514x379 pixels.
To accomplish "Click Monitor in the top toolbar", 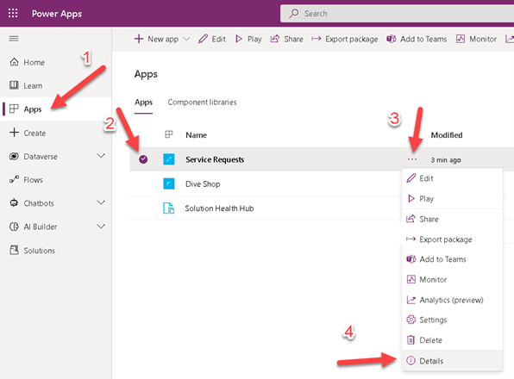I will pyautogui.click(x=476, y=39).
